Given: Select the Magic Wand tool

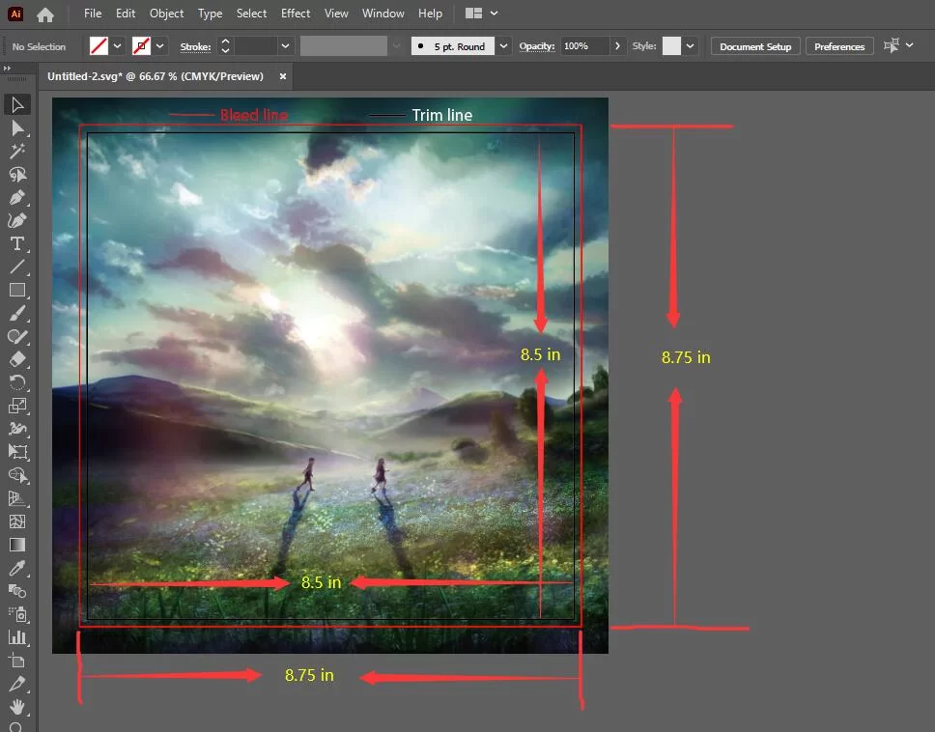Looking at the screenshot, I should (16, 151).
